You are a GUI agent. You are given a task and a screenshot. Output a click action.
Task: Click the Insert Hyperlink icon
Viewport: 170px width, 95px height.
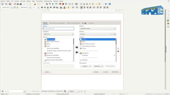coord(81,4)
